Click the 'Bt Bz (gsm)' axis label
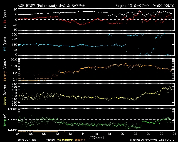Image resolution: width=178 pixels, height=142 pixels. pyautogui.click(x=5, y=19)
